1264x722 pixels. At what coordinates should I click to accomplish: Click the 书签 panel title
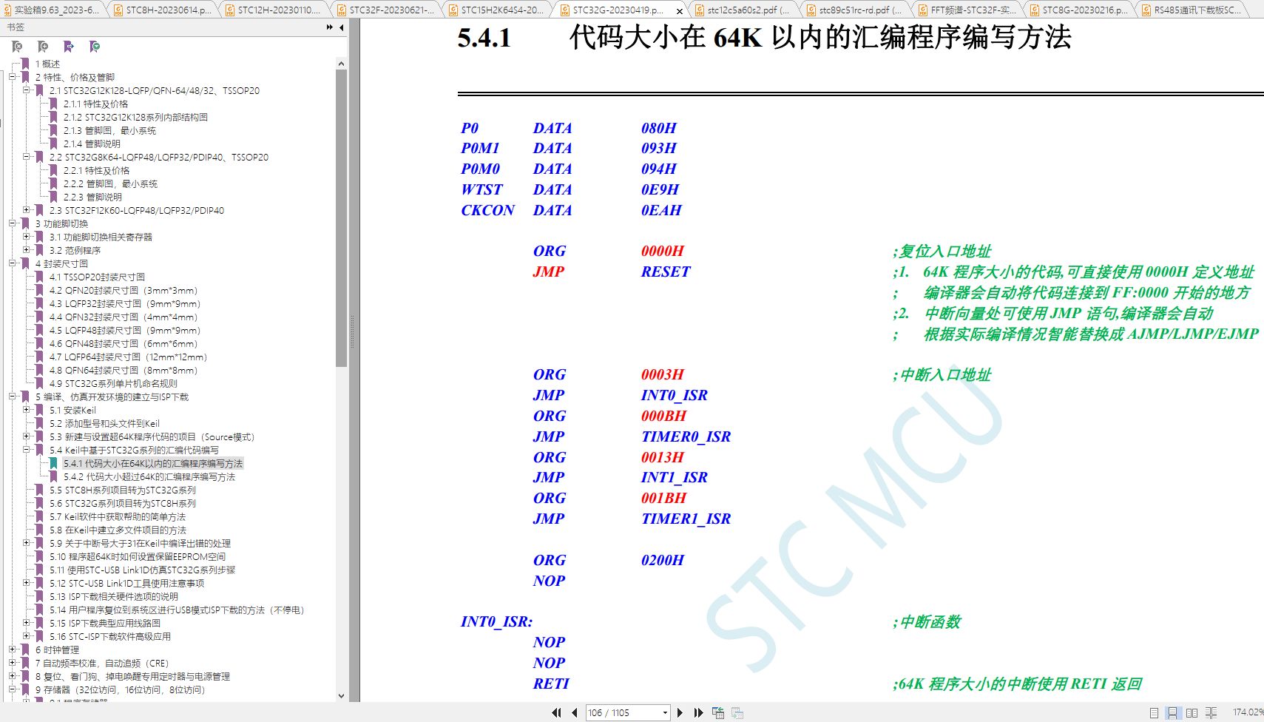(16, 27)
